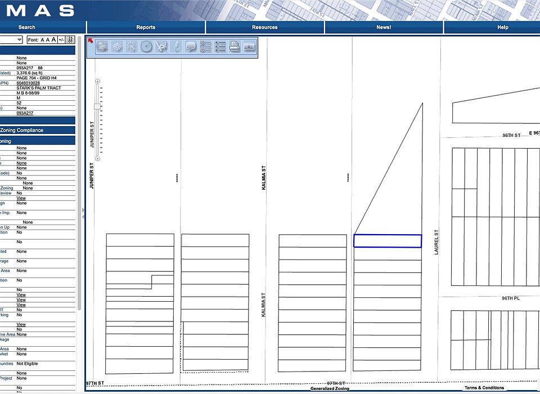Open the Terms & Conditions link
540x394 pixels.
click(x=484, y=388)
